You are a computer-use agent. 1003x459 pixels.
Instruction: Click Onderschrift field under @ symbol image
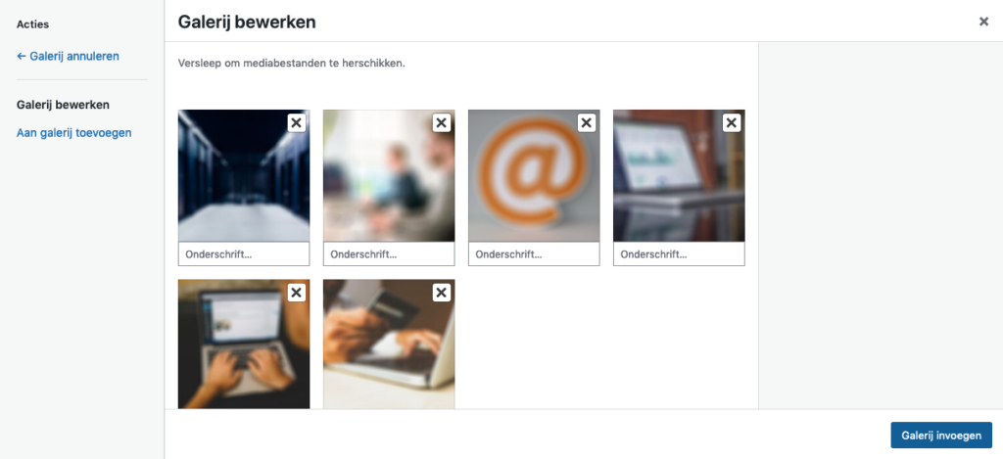(534, 253)
